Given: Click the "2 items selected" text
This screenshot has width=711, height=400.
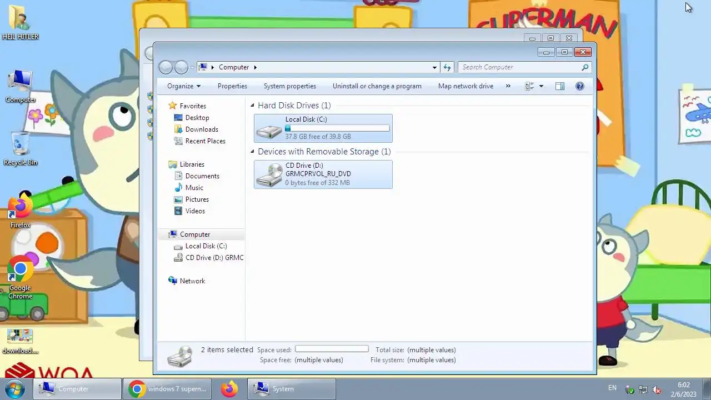Looking at the screenshot, I should tap(227, 350).
